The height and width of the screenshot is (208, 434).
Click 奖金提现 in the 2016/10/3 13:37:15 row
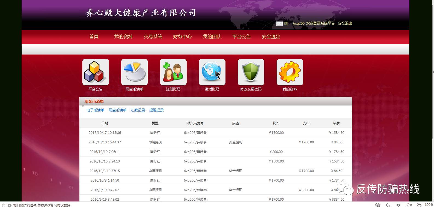[x=236, y=171]
